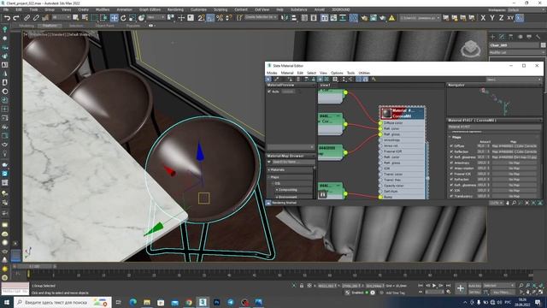Restrict transform to Z axis
The height and width of the screenshot is (308, 547).
[x=501, y=18]
